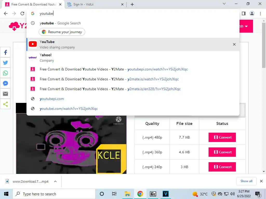
Task: Reload the page with refresh icon
Action: 22,13
